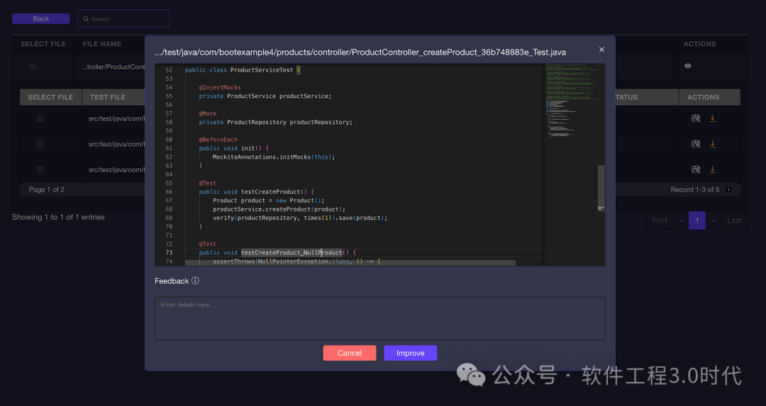Click the code editor vertical scrollbar thumb
The height and width of the screenshot is (406, 766).
pyautogui.click(x=601, y=188)
